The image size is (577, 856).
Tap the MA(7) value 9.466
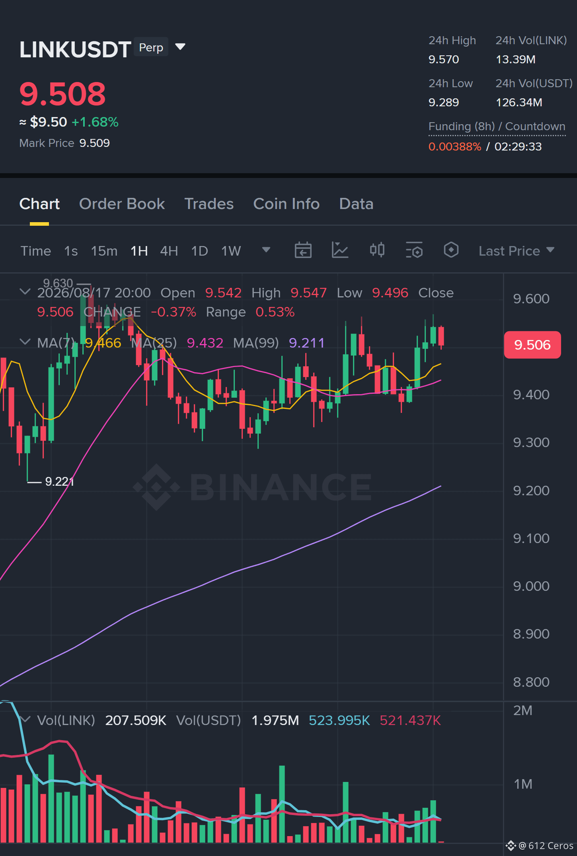[x=103, y=342]
